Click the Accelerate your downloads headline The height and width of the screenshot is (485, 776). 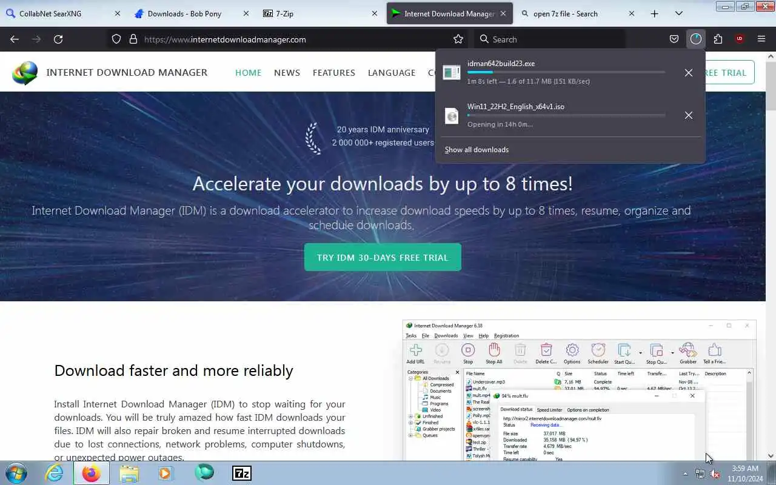[383, 183]
